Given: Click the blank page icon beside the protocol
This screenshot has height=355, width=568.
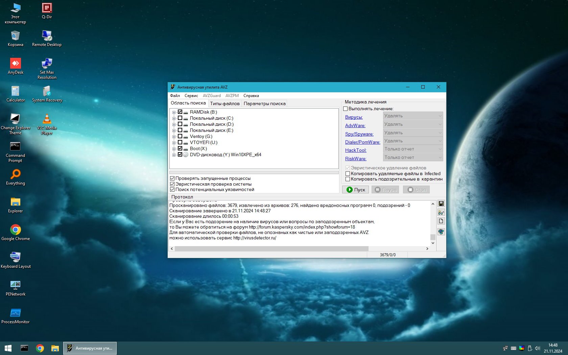Looking at the screenshot, I should 441,221.
